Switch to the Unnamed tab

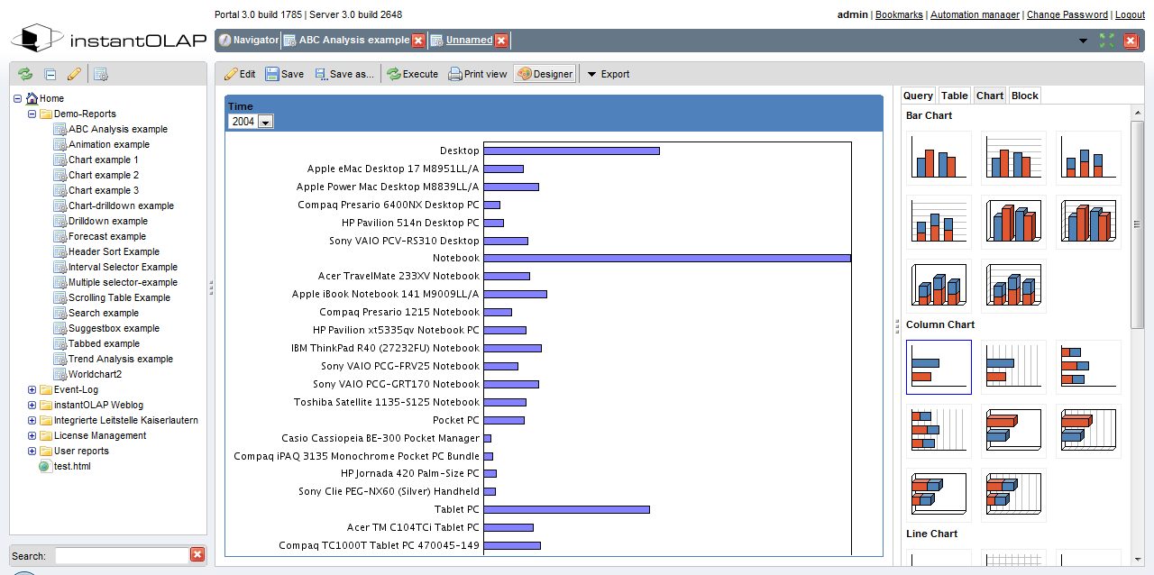click(x=462, y=41)
